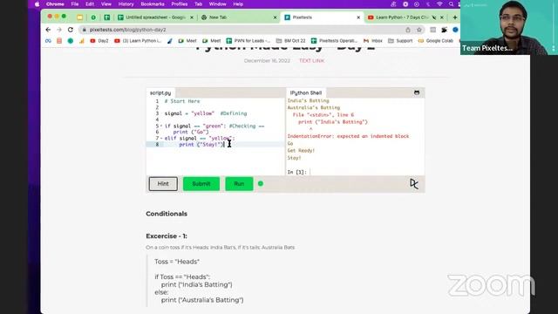
Task: Open the Day2 bookmark
Action: click(99, 41)
